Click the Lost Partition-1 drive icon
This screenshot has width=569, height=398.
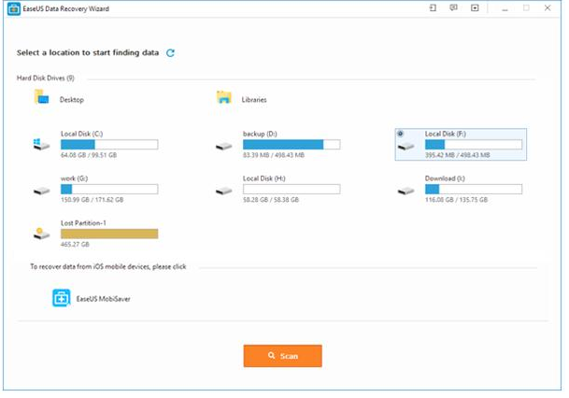click(41, 234)
